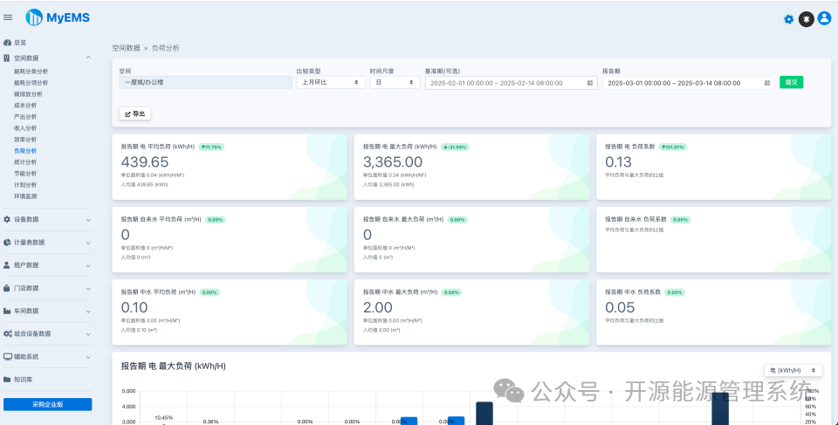Viewport: 838px width, 425px height.
Task: Expand the 计量表数据 menu section
Action: tap(47, 242)
